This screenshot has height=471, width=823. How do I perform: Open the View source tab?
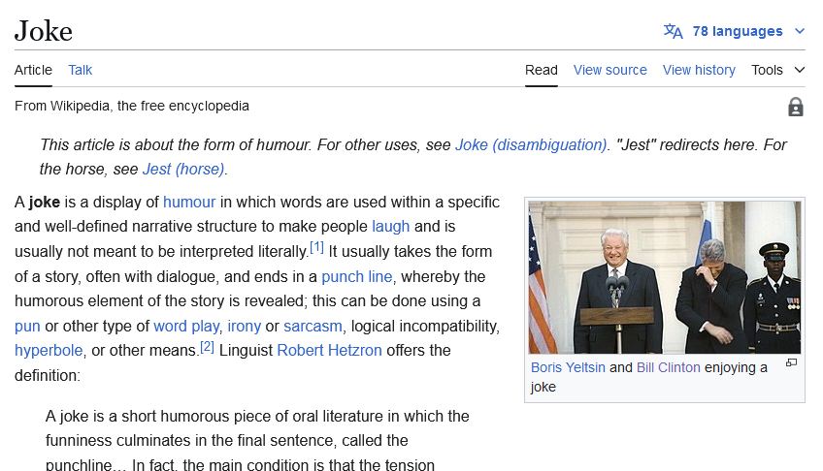(609, 70)
